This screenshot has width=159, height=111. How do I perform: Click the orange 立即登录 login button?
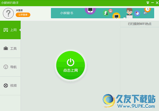pyautogui.click(x=23, y=15)
